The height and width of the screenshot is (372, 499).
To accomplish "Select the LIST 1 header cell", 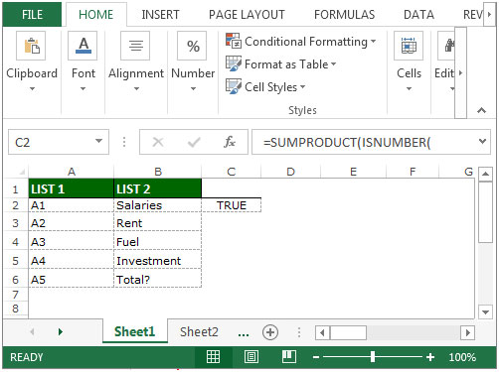I will click(x=72, y=188).
